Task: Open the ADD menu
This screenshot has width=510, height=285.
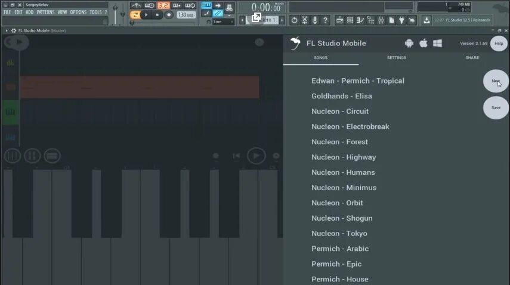Action: pyautogui.click(x=30, y=12)
